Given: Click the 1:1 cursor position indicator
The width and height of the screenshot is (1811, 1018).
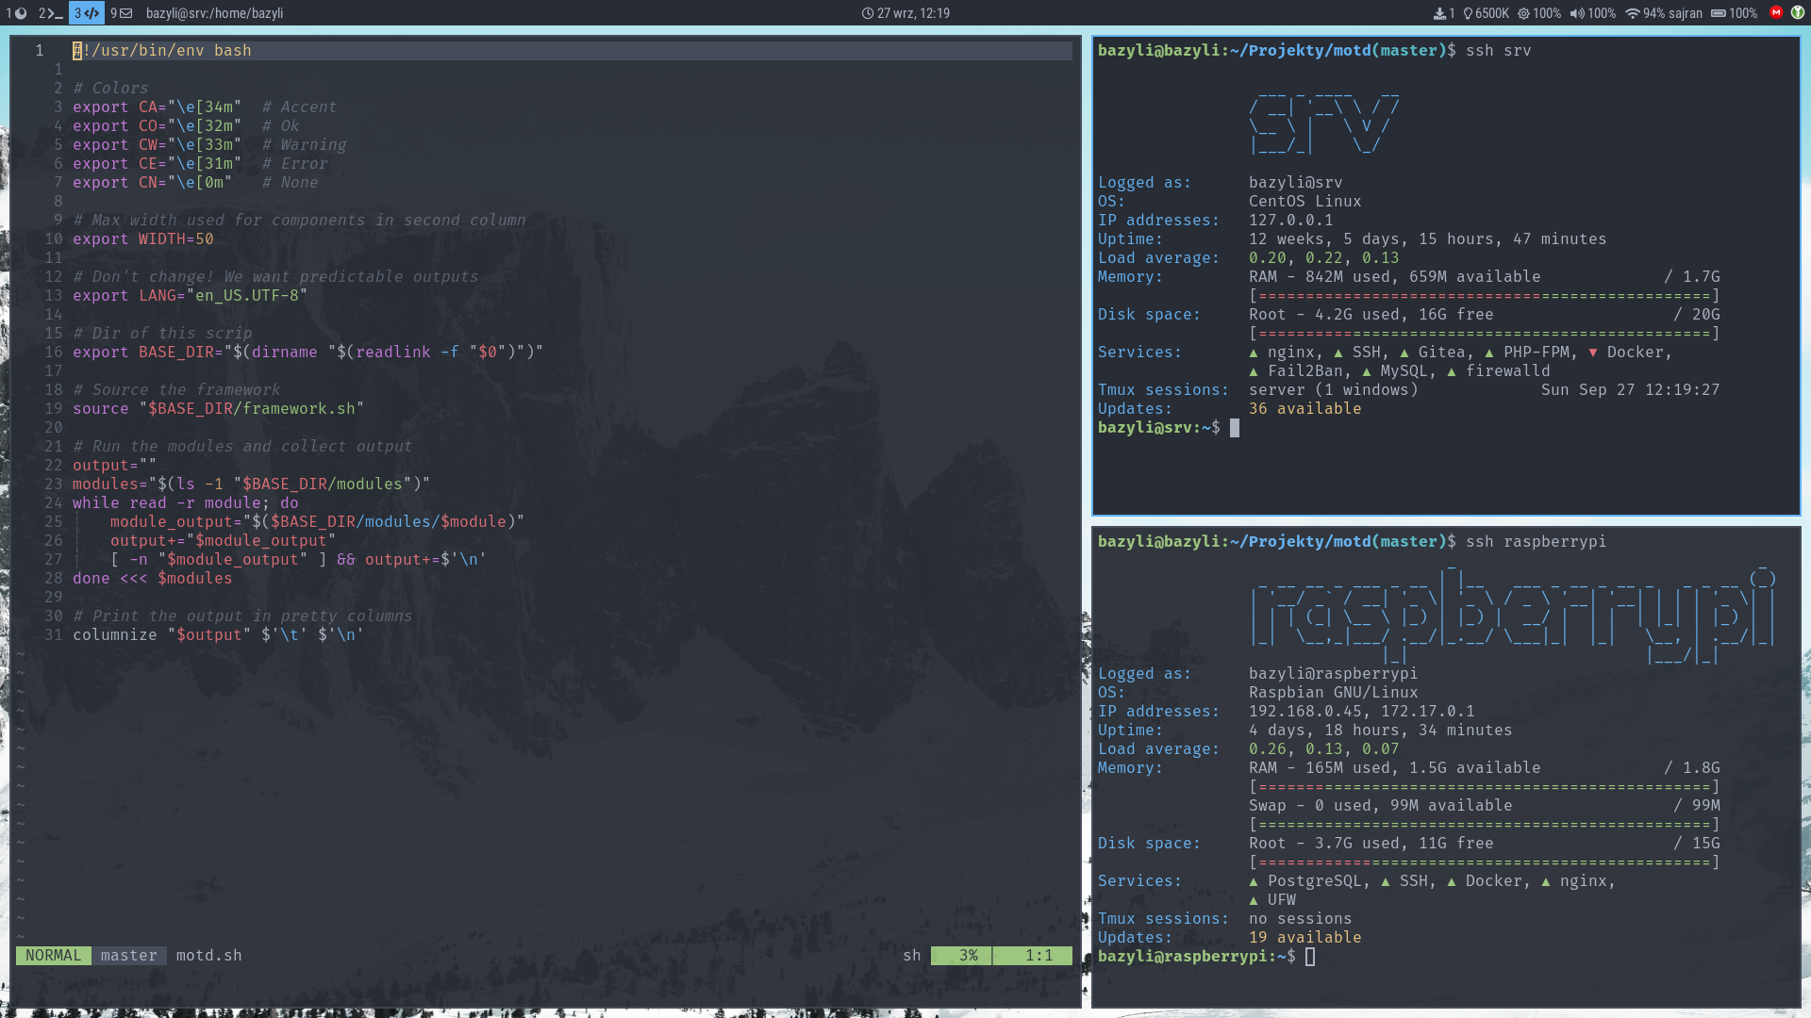Looking at the screenshot, I should [x=1038, y=955].
